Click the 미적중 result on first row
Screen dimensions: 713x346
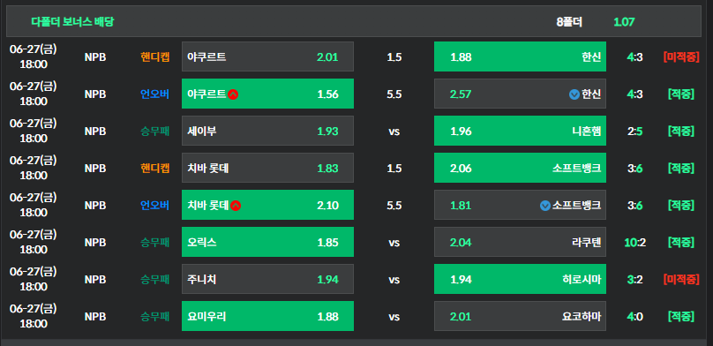point(680,57)
